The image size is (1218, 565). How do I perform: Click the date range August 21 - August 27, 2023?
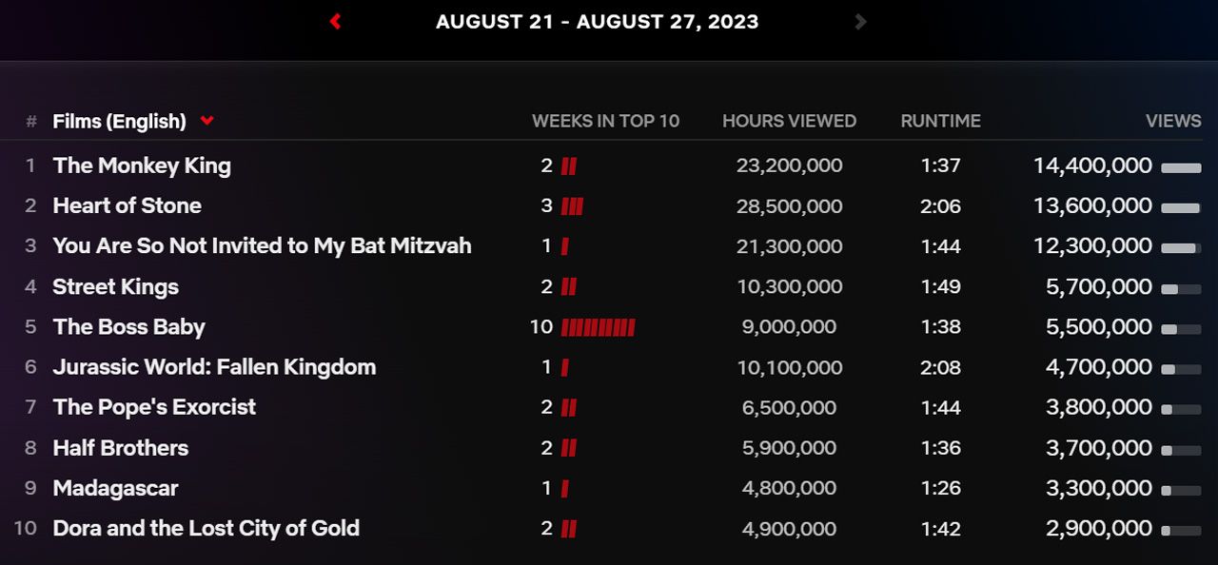click(597, 22)
